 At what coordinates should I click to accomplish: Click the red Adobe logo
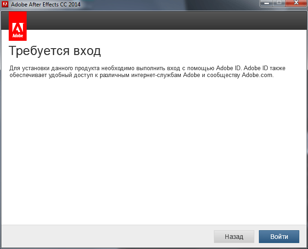click(x=18, y=26)
